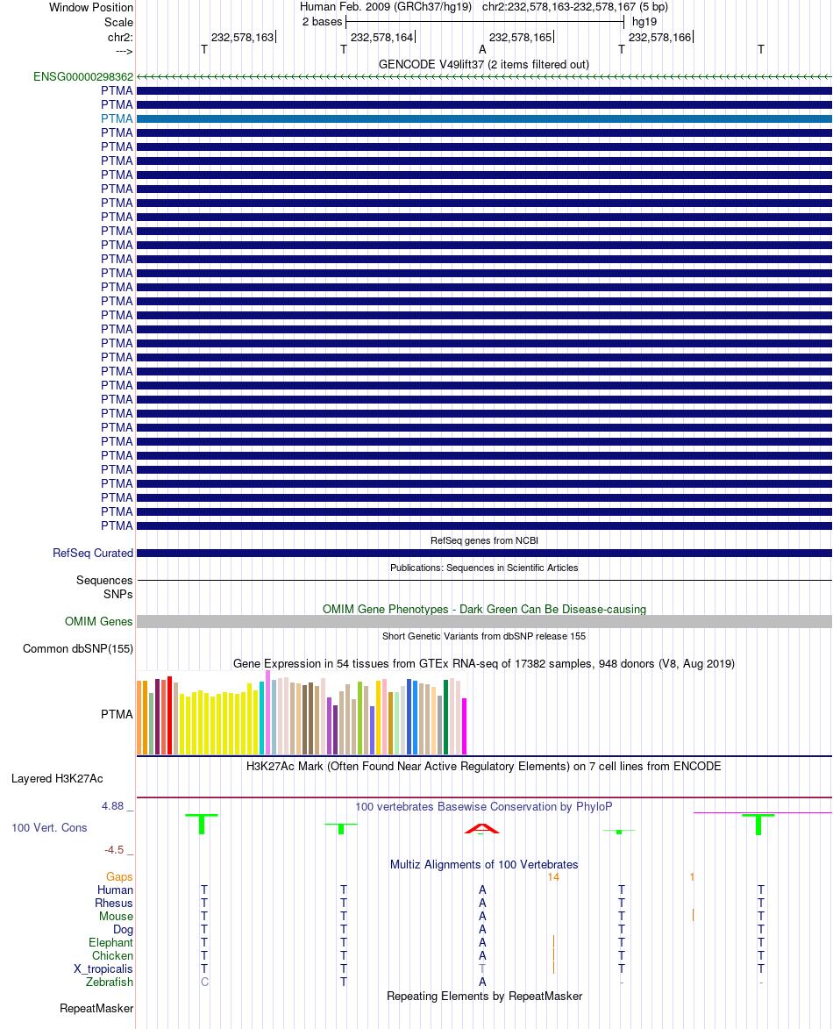833x1029 pixels.
Task: Click the gray C base in Zebrafish row
Action: coord(204,982)
